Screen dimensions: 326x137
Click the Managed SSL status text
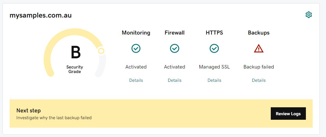[214, 67]
